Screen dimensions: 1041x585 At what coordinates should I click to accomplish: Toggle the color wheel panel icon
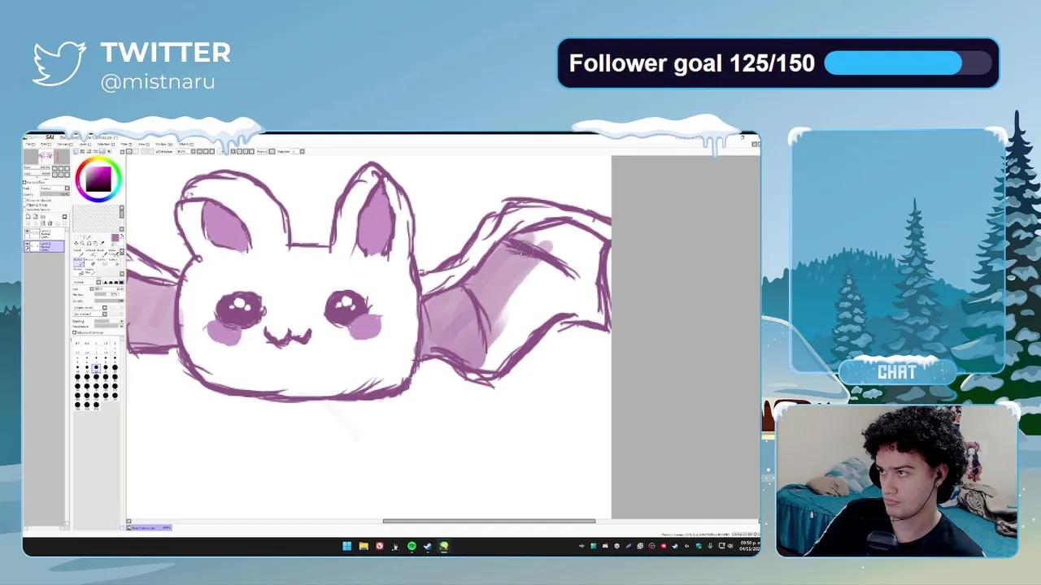76,151
